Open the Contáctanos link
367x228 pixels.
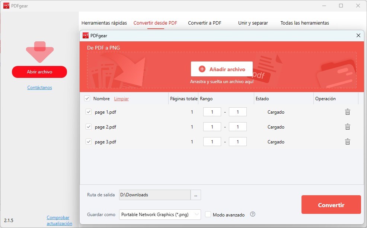(39, 88)
